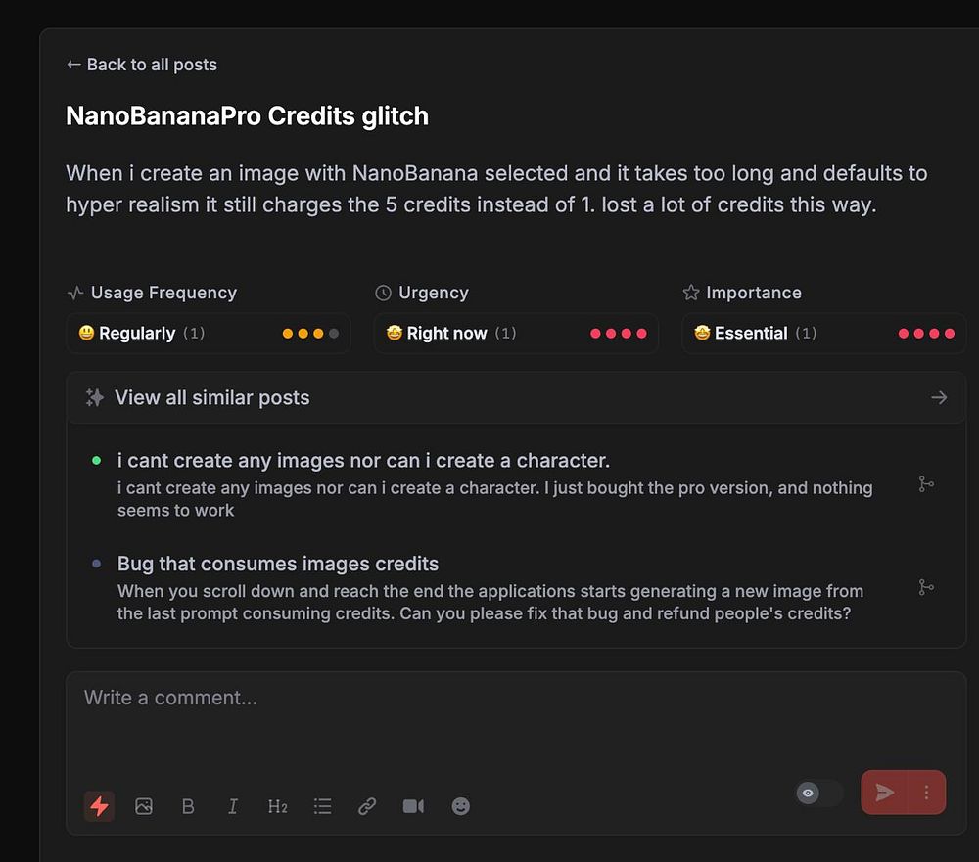
Task: Open the emoji picker
Action: pos(461,806)
